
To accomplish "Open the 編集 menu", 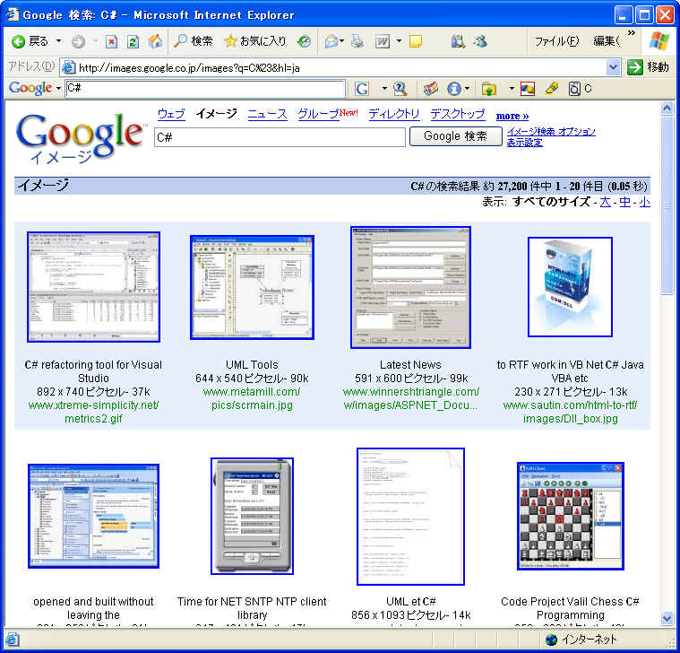I will point(607,41).
